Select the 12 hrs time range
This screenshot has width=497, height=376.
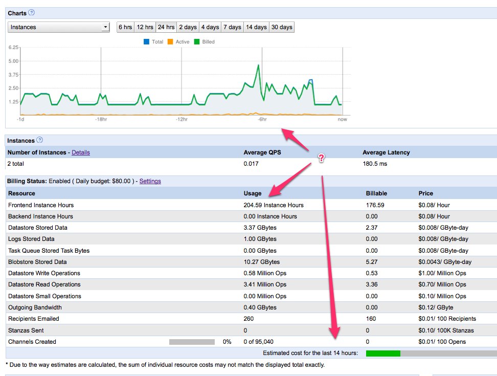(145, 27)
